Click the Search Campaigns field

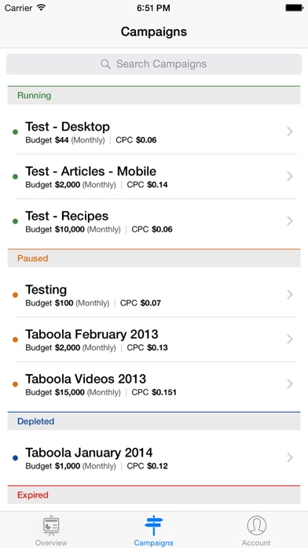click(x=154, y=64)
